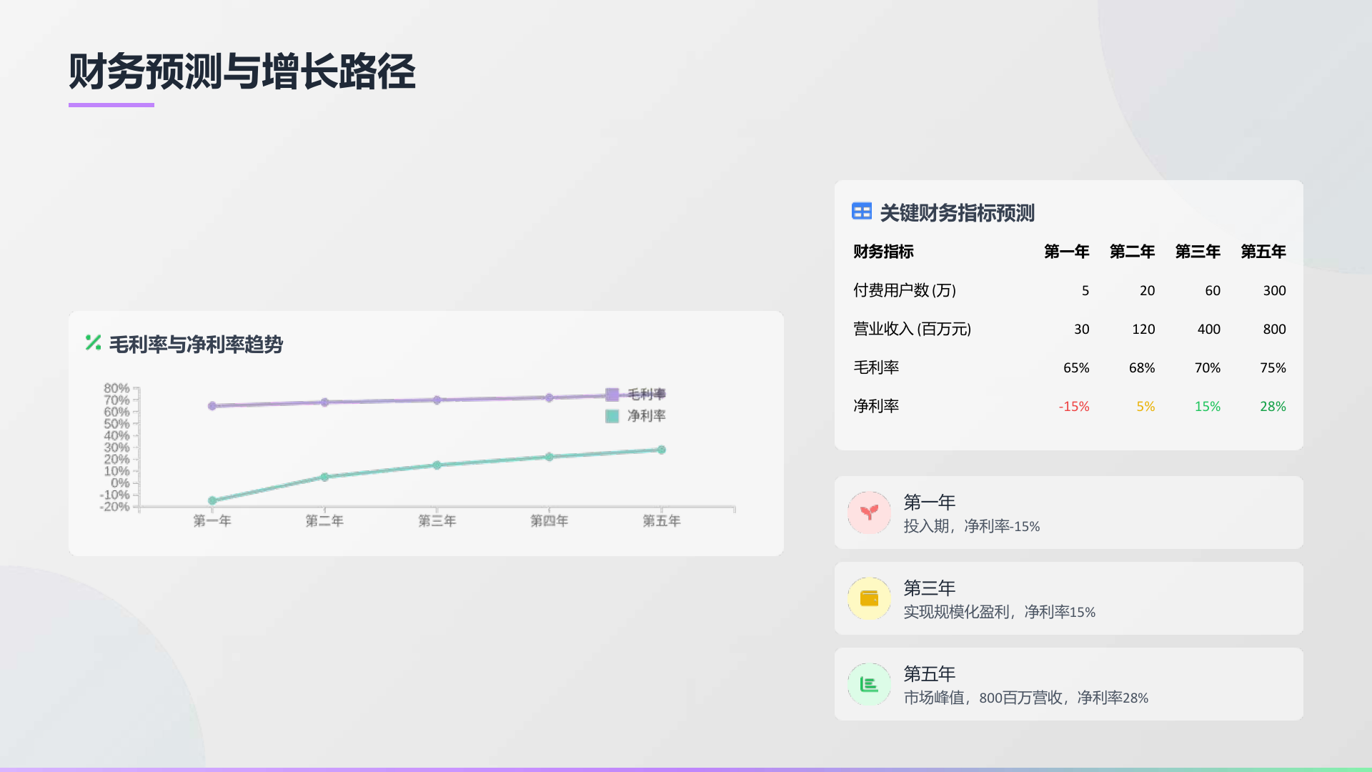Click the blue table icon beside 关键财务指标预测
This screenshot has height=772, width=1372.
[x=862, y=212]
